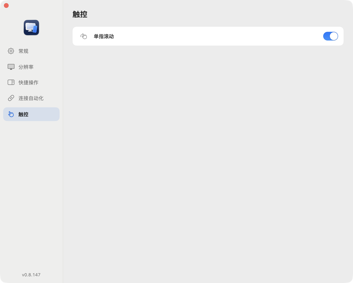Go to the 快捷操作 section
The height and width of the screenshot is (283, 353).
point(31,82)
